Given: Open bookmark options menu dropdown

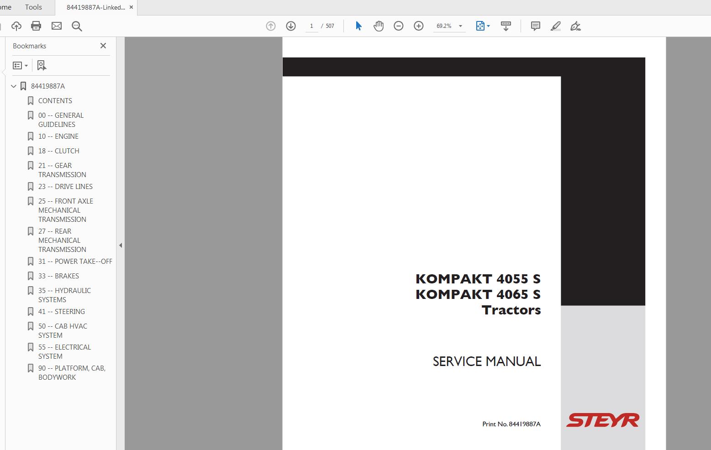Looking at the screenshot, I should click(x=21, y=66).
